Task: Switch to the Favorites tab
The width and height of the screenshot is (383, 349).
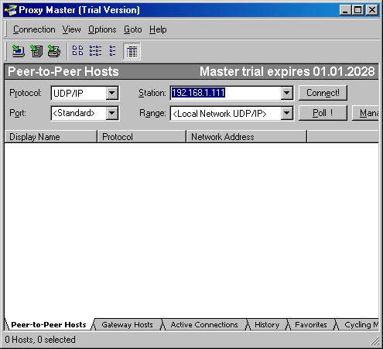Action: pyautogui.click(x=311, y=324)
